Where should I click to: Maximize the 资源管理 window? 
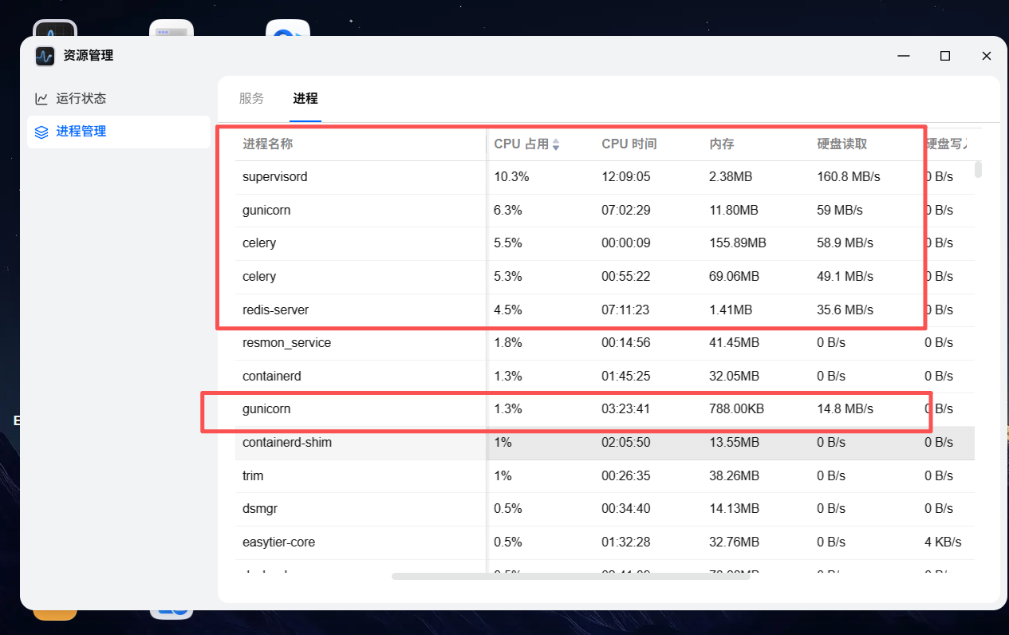point(945,56)
